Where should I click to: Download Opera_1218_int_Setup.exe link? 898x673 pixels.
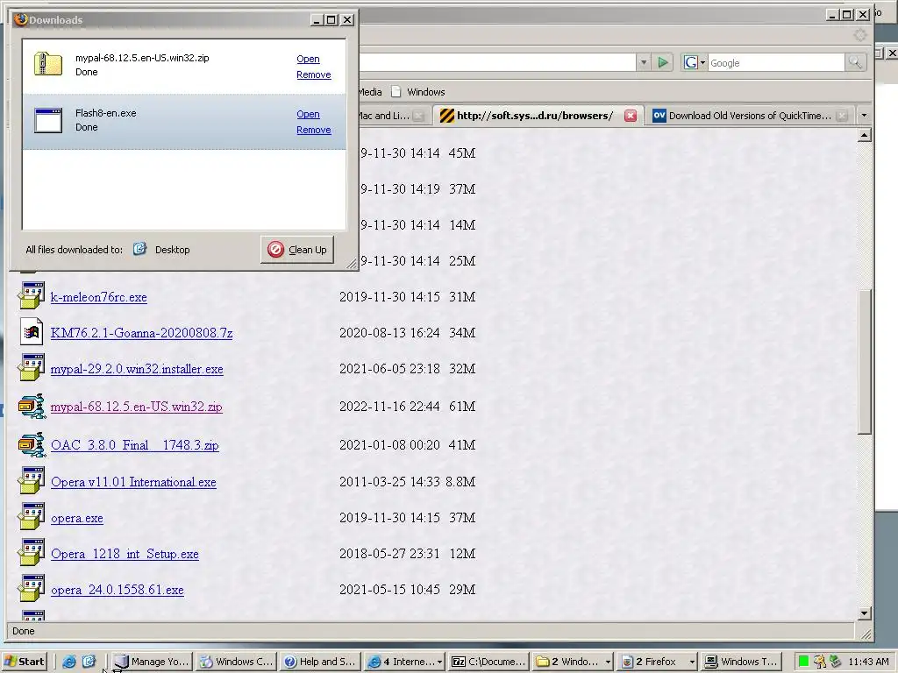tap(125, 554)
